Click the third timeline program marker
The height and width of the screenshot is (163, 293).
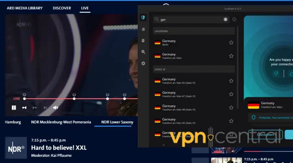click(x=107, y=99)
